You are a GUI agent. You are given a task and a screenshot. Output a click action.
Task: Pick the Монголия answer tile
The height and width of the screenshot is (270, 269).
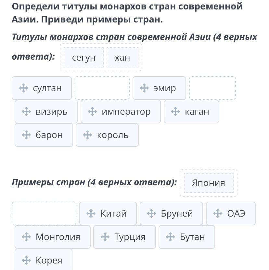[53, 237]
